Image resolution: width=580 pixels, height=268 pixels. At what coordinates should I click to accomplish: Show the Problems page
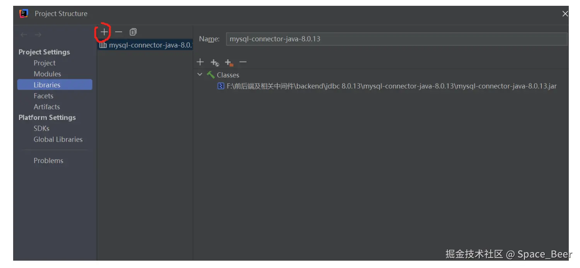coord(48,160)
